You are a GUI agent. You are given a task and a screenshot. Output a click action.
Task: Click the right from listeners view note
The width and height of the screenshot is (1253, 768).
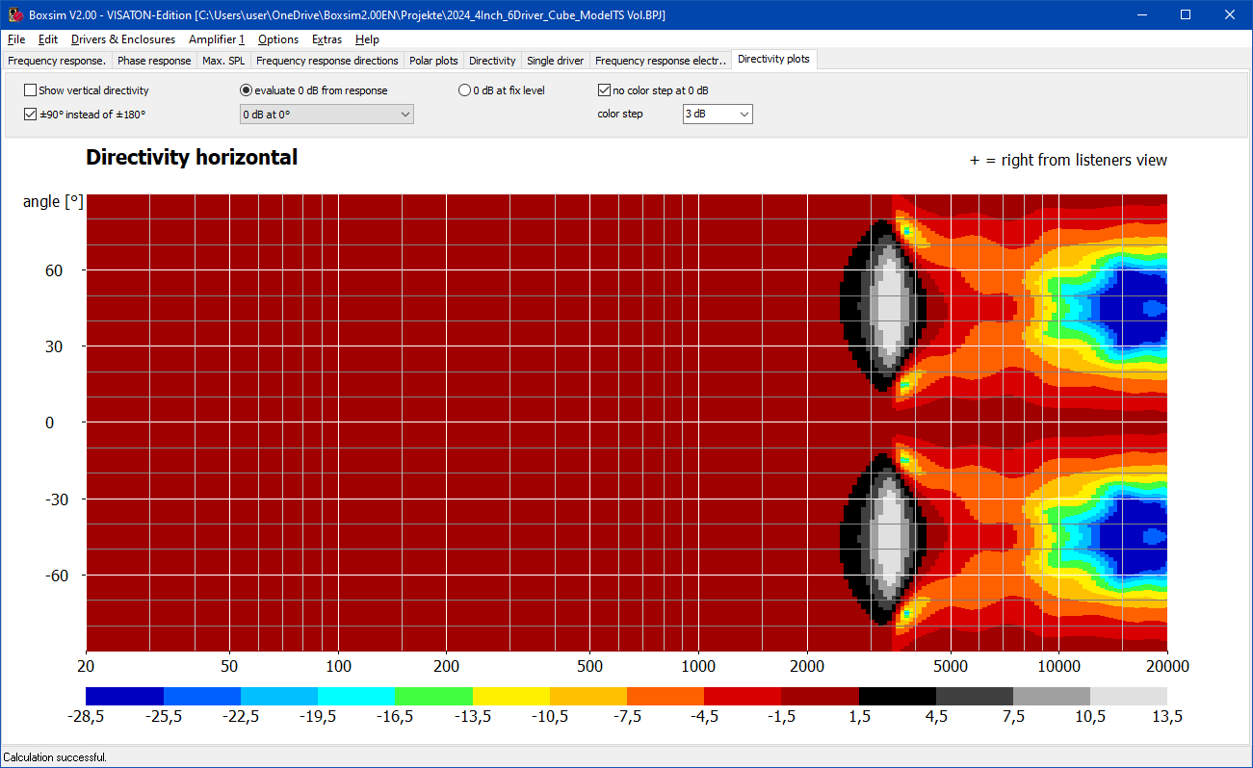pos(1068,160)
